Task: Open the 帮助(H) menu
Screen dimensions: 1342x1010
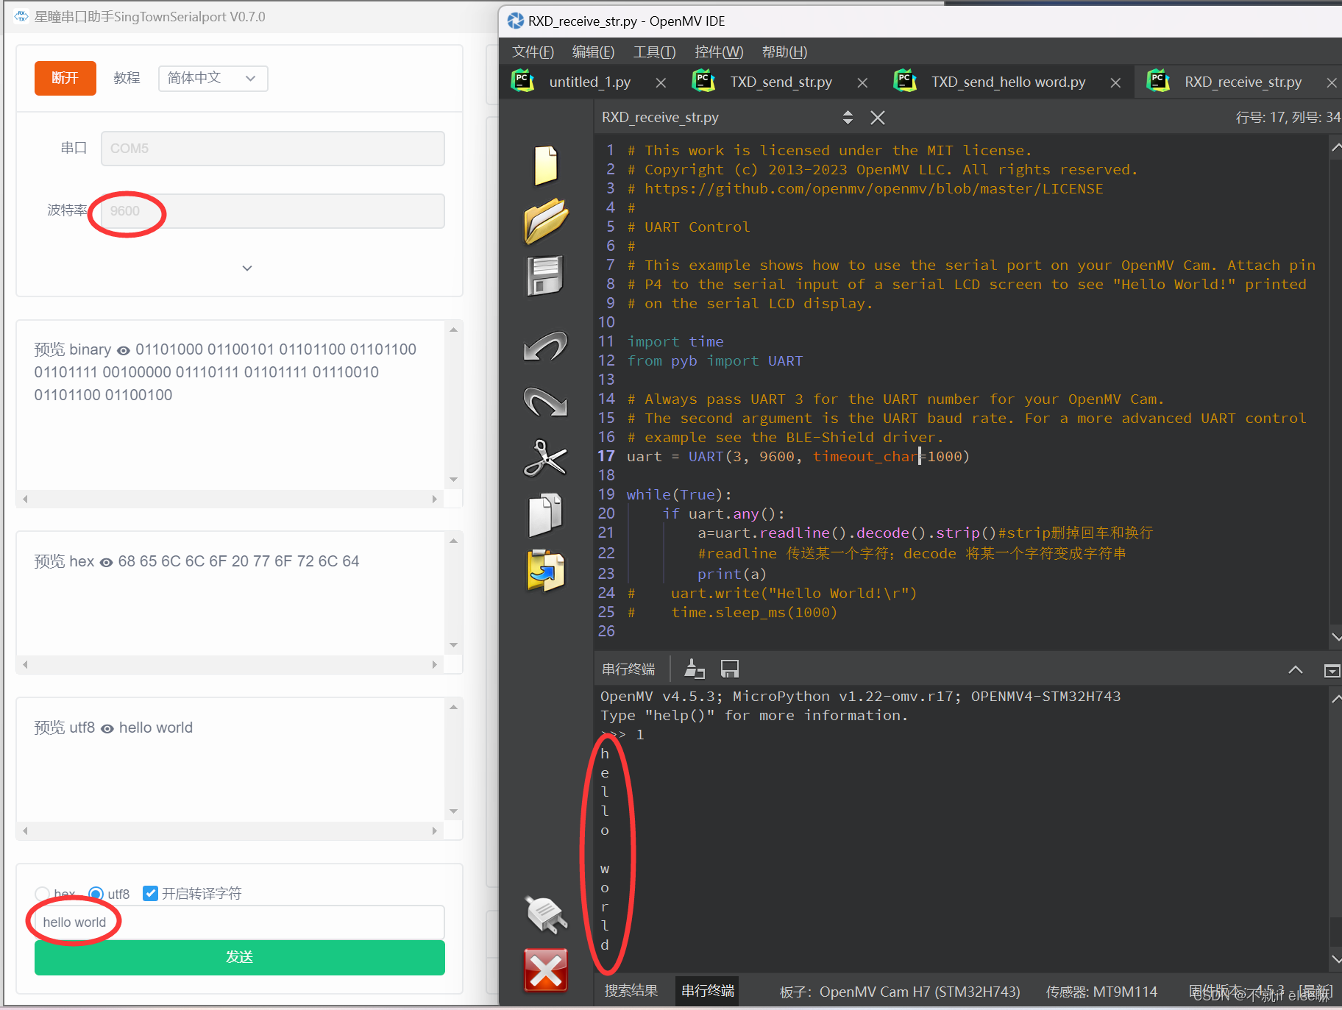Action: pos(784,52)
